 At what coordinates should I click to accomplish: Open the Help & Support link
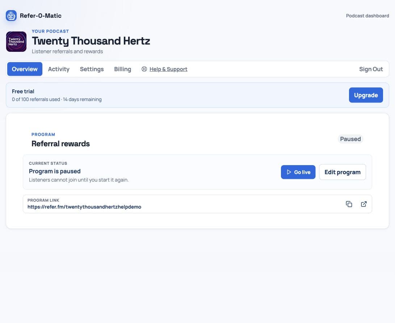tap(168, 69)
